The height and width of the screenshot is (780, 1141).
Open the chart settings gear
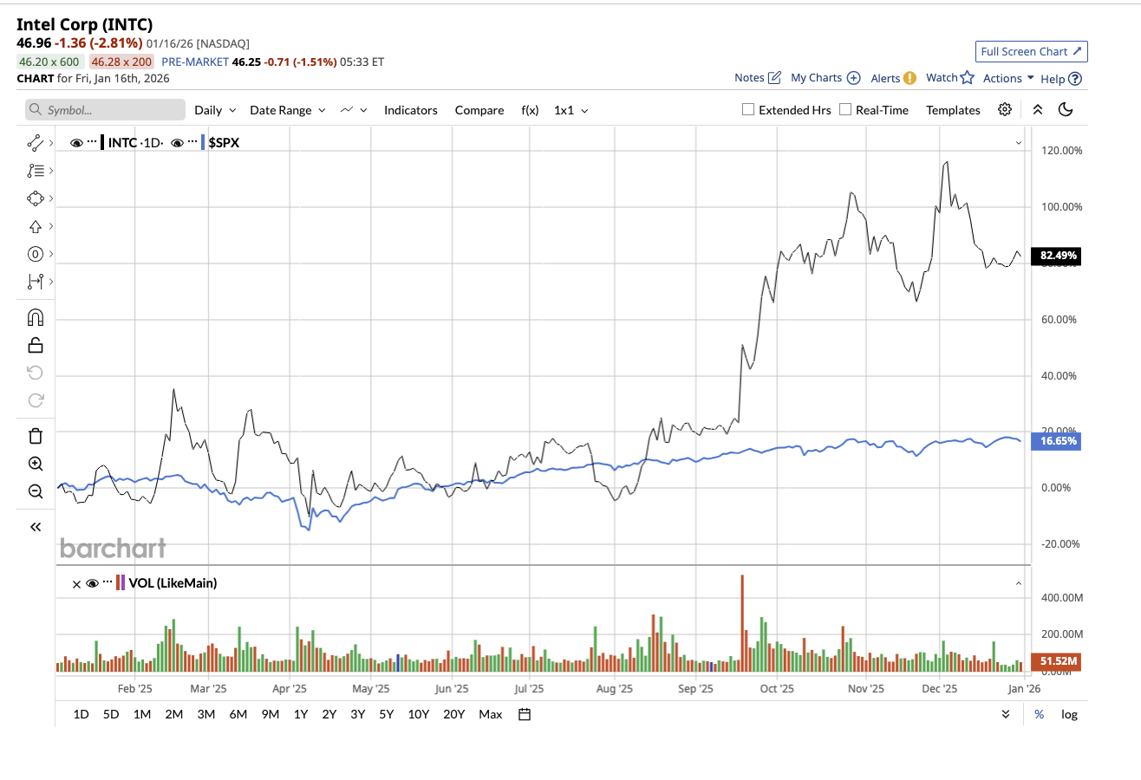pyautogui.click(x=1005, y=110)
